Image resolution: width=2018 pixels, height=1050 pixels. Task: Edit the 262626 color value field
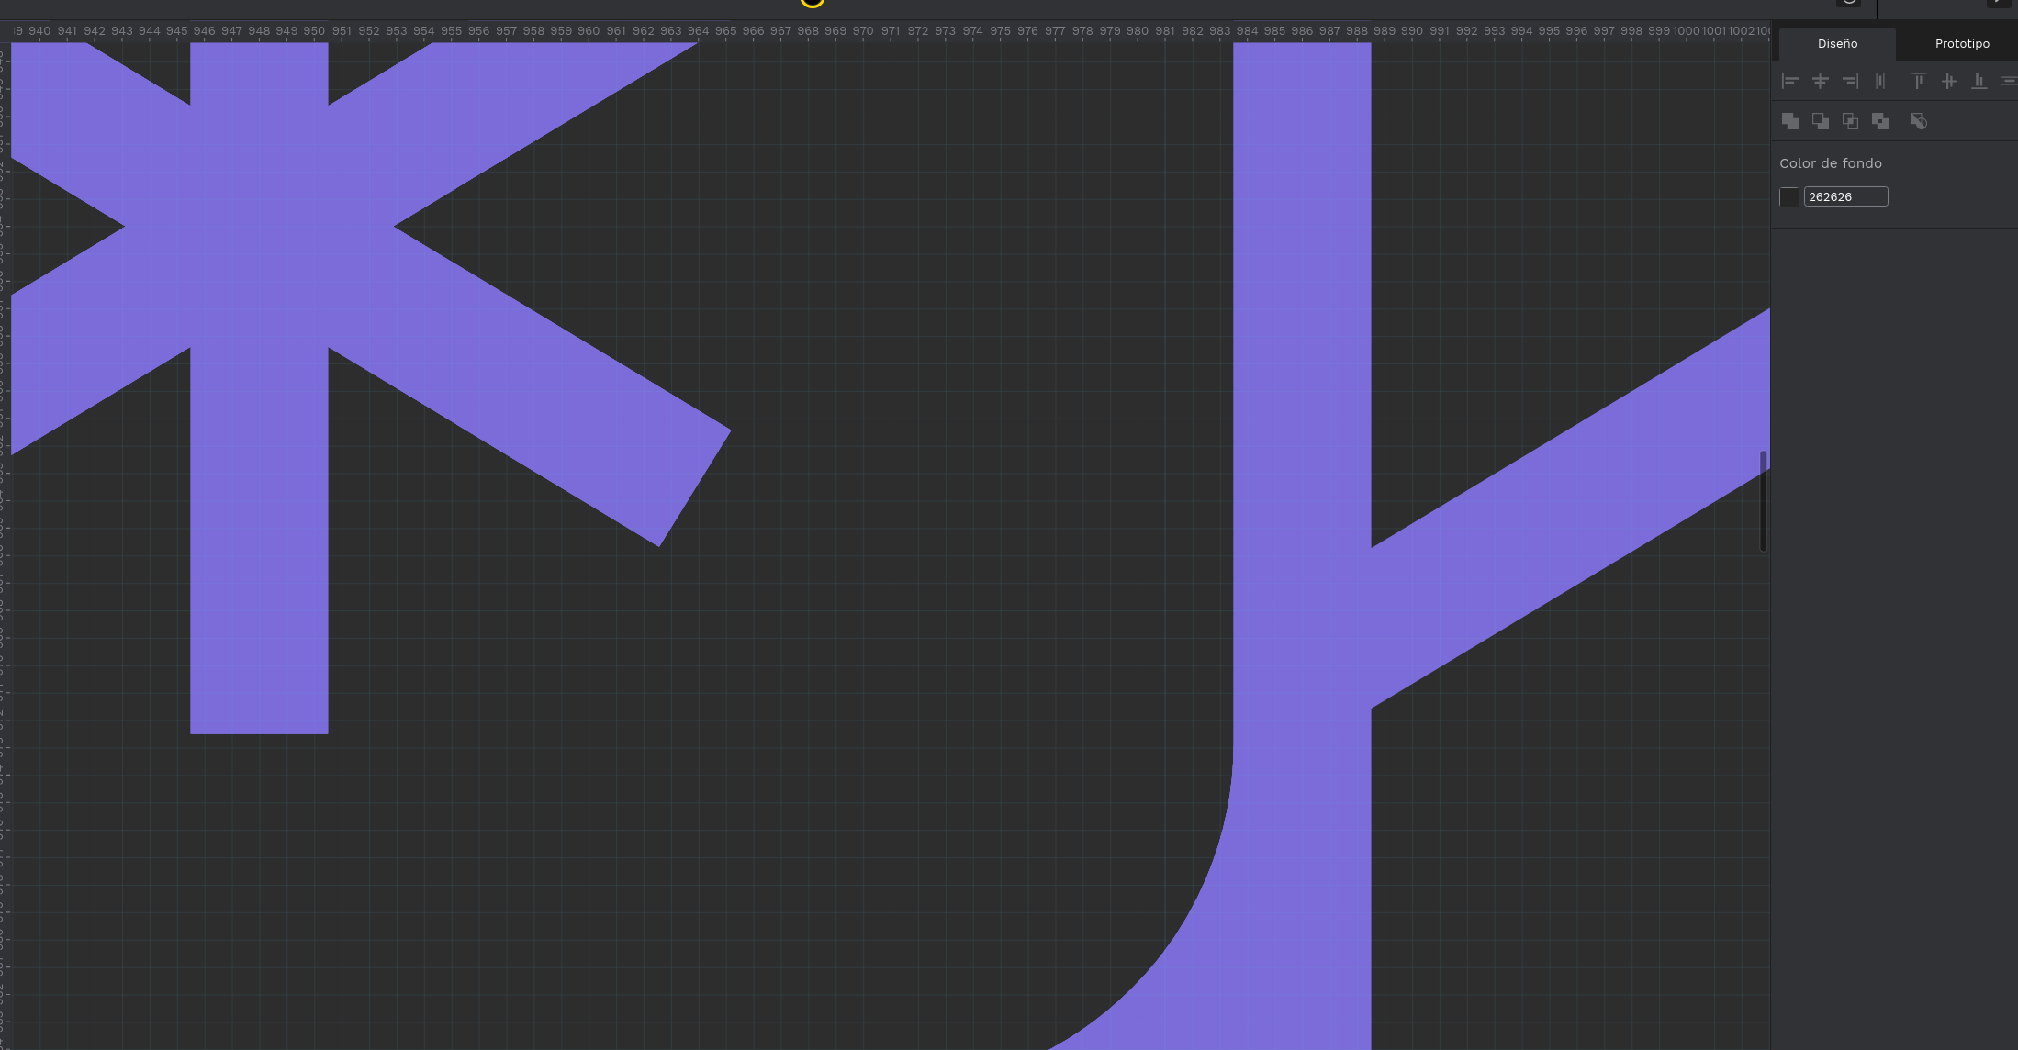pyautogui.click(x=1845, y=196)
